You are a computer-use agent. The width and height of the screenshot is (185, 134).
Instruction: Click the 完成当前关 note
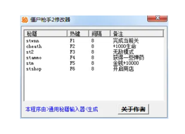click(126, 41)
